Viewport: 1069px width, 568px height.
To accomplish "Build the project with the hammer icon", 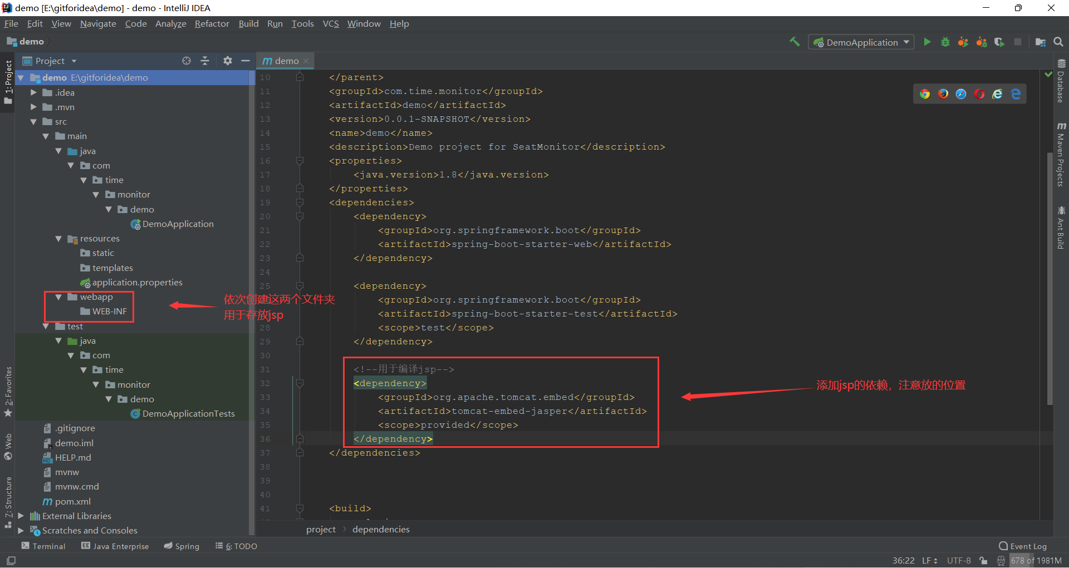I will coord(795,42).
